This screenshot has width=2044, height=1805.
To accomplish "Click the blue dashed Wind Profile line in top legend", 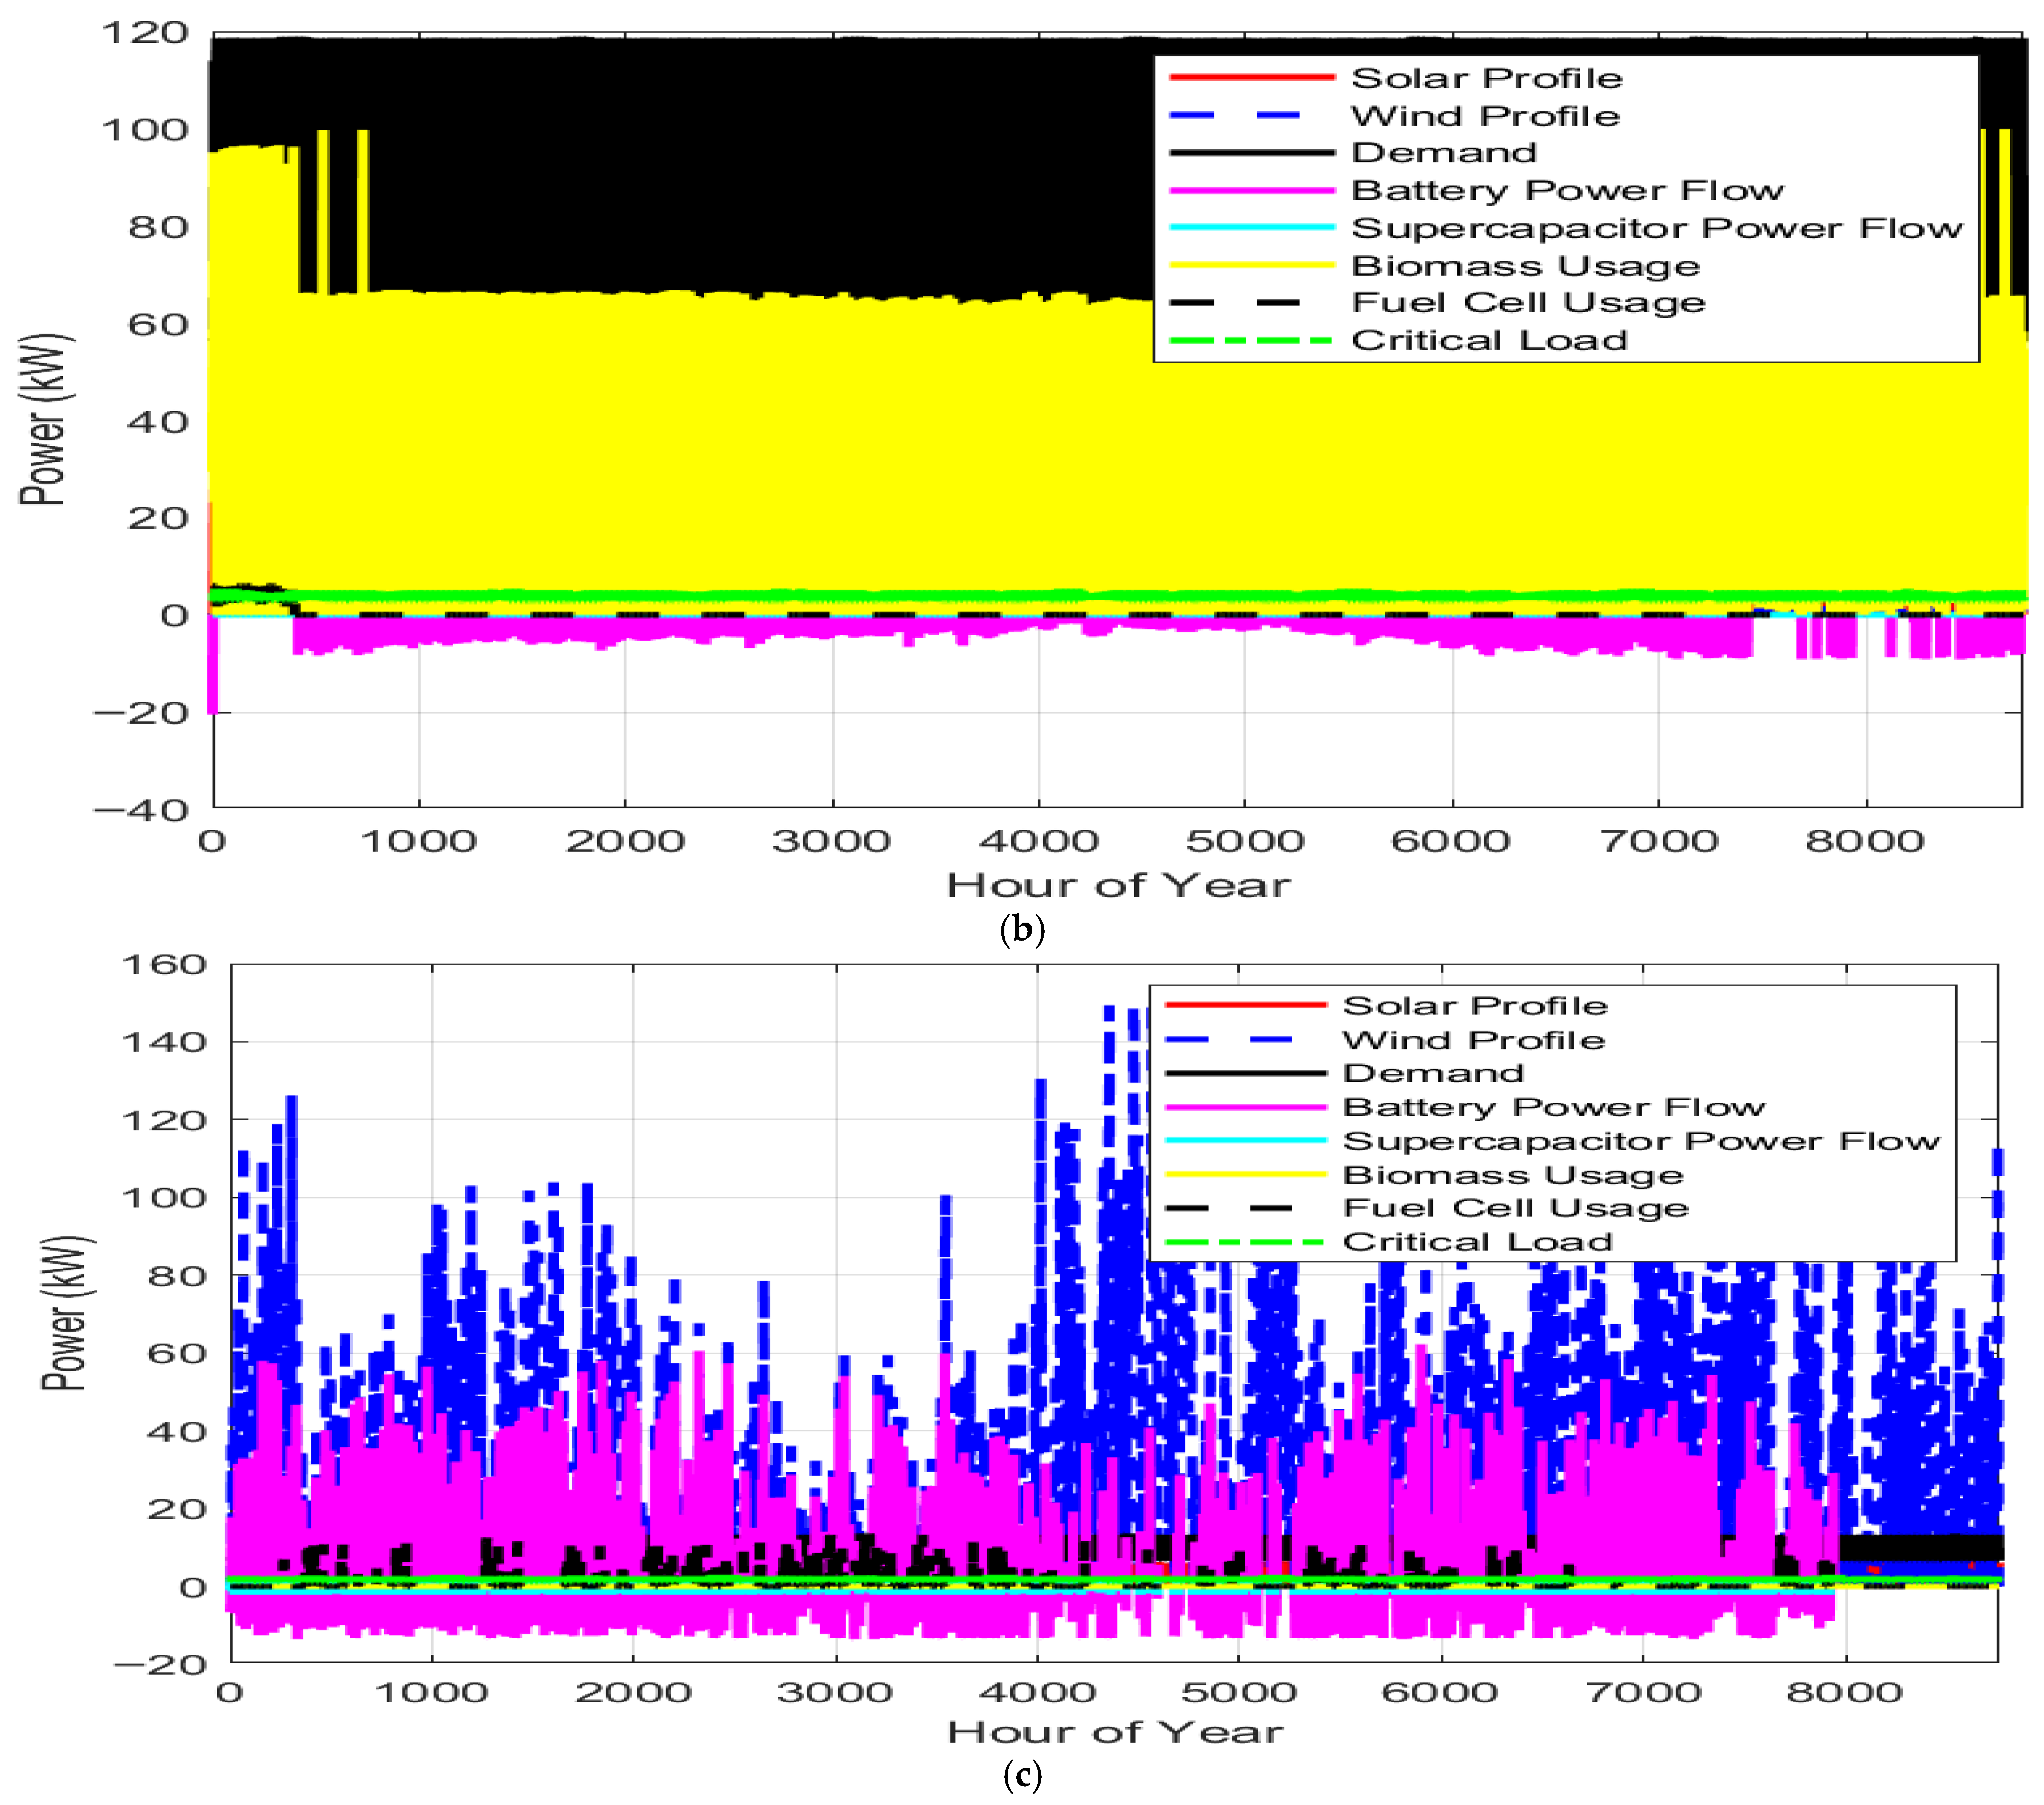I will 1251,116.
